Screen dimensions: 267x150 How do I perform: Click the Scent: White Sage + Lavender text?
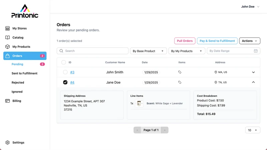click(x=165, y=103)
